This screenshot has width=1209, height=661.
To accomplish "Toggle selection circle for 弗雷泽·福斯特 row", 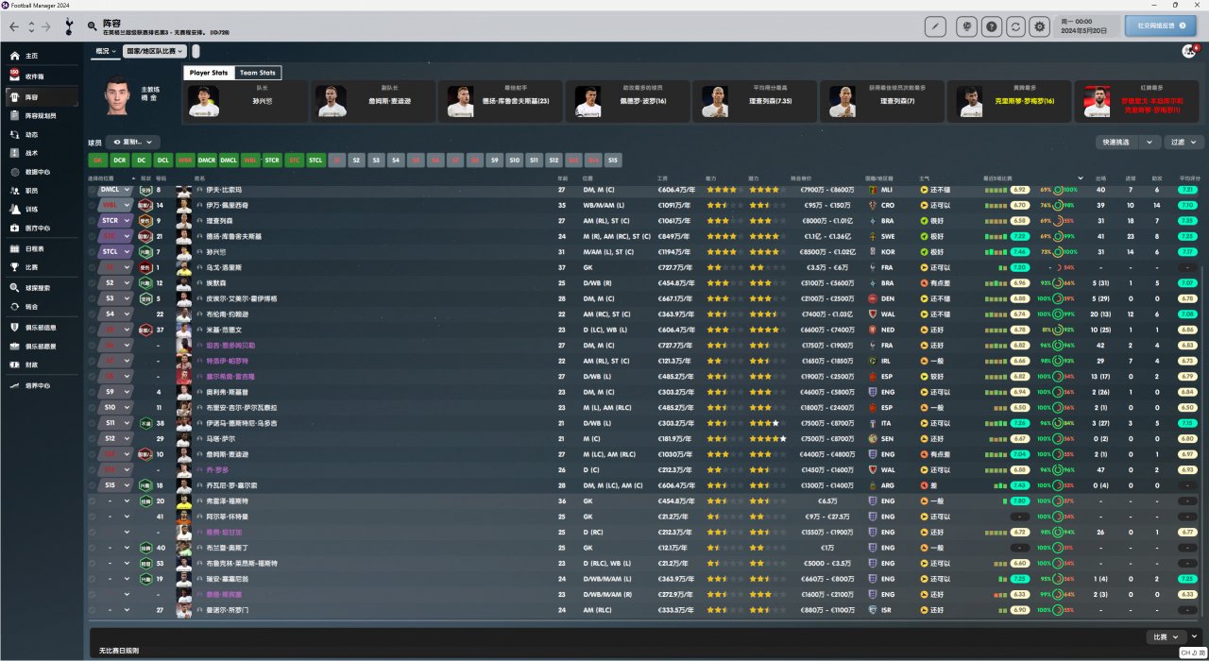I will pos(93,501).
